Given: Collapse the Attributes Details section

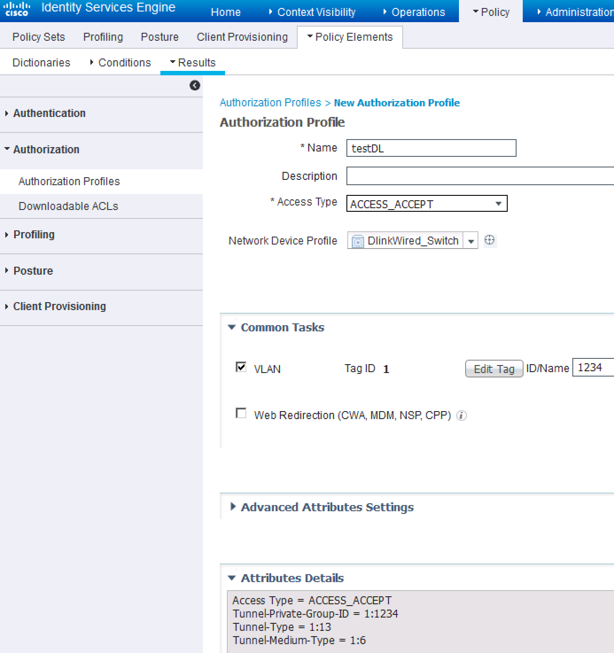Looking at the screenshot, I should [232, 578].
